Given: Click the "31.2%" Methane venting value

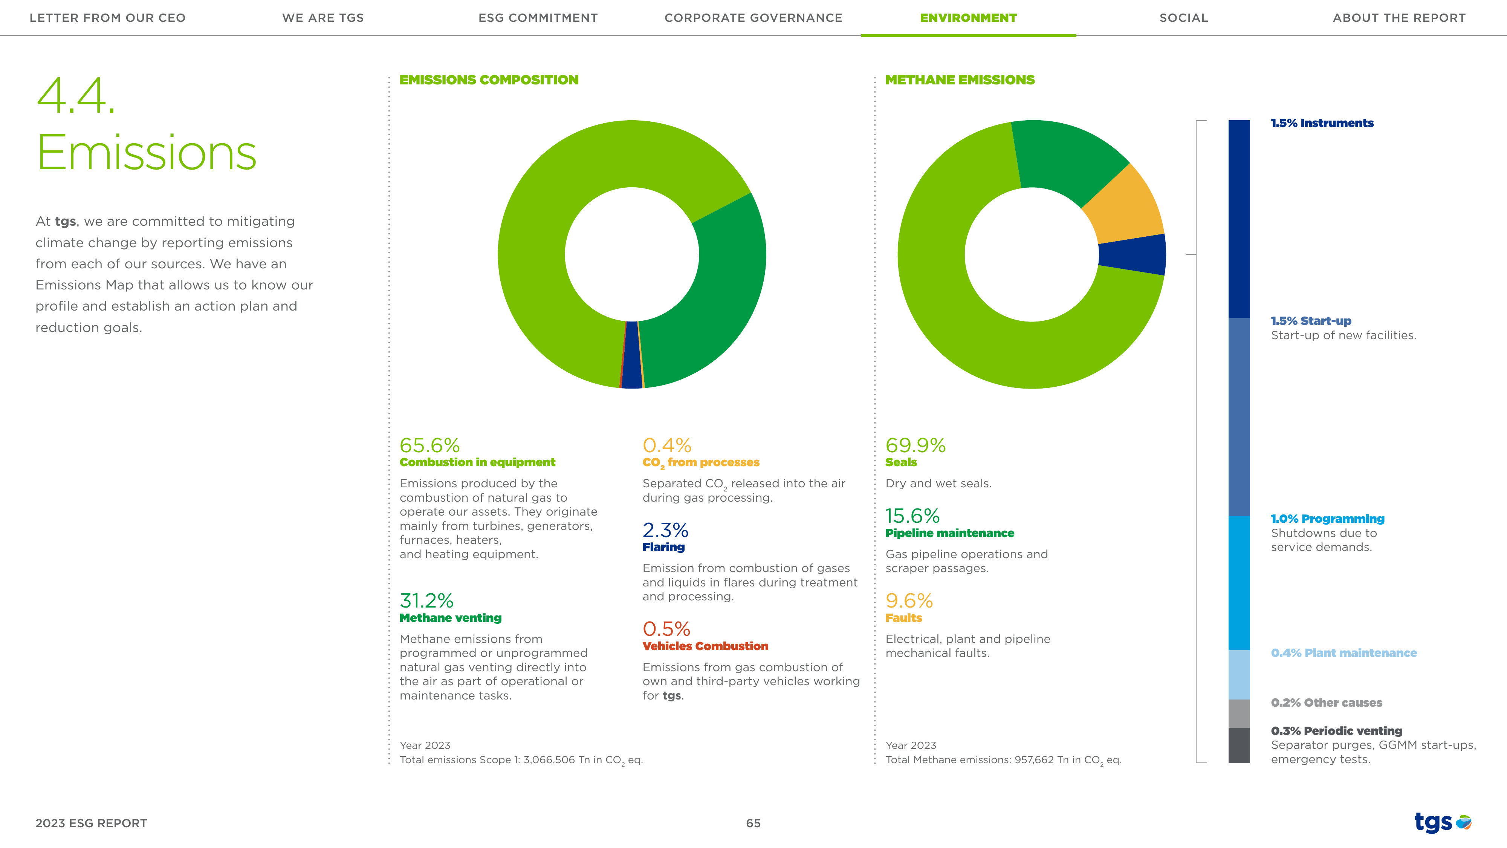Looking at the screenshot, I should (x=426, y=600).
